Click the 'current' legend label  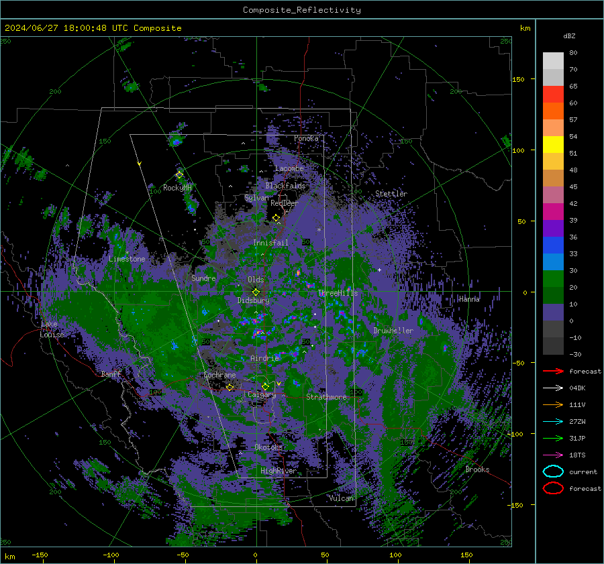click(x=583, y=471)
